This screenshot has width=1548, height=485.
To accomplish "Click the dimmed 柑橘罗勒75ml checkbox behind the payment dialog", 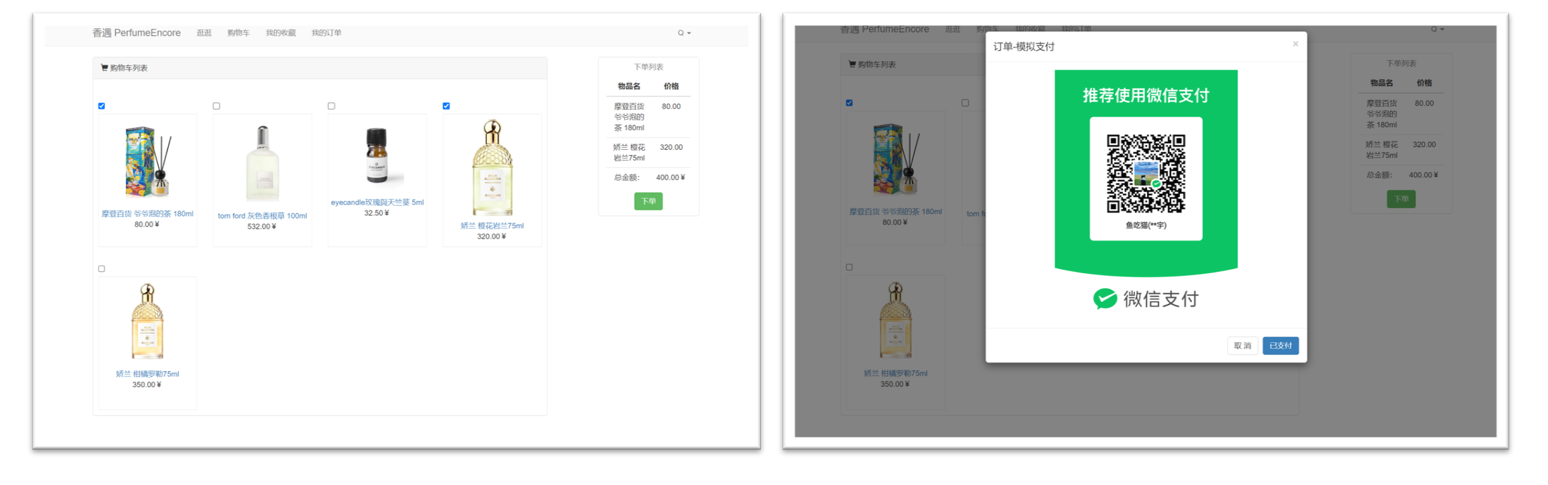I will tap(849, 267).
